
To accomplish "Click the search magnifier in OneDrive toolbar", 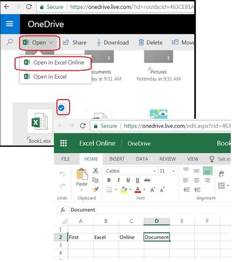I will (9, 42).
